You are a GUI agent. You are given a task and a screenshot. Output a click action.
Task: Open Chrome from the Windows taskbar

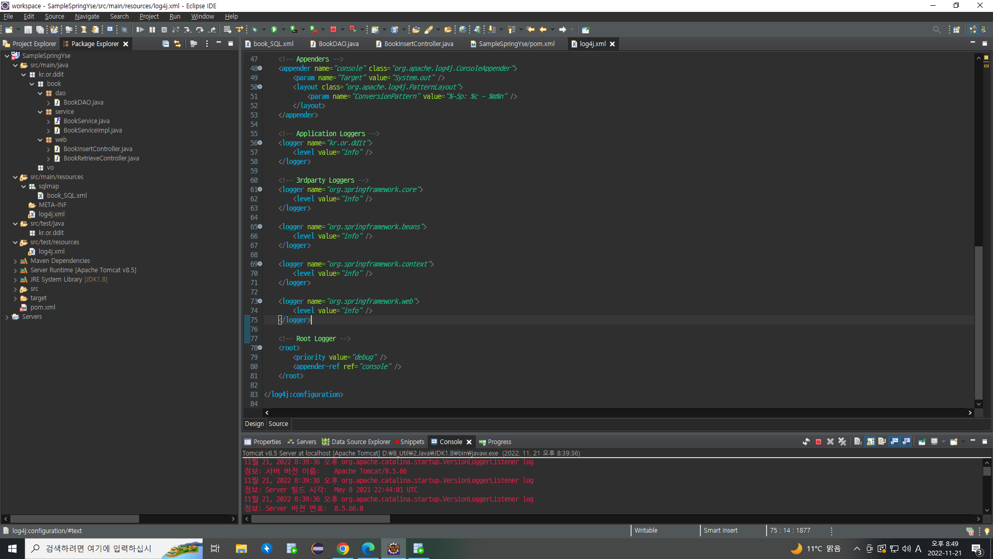343,549
